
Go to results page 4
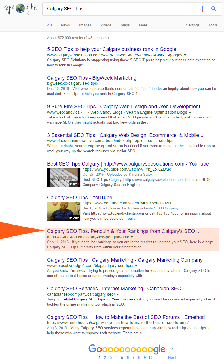(x=116, y=357)
